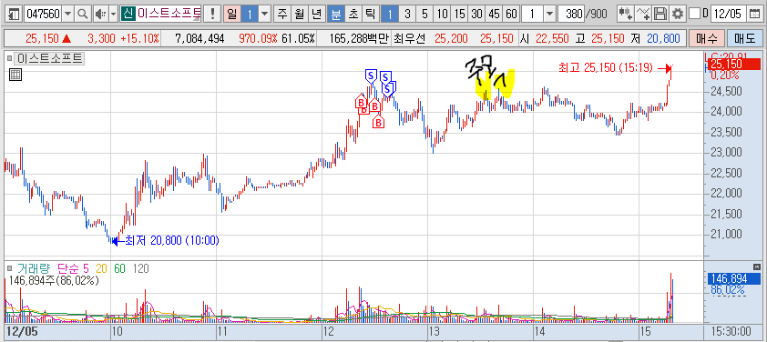Open stock search magnifier

click(x=82, y=14)
